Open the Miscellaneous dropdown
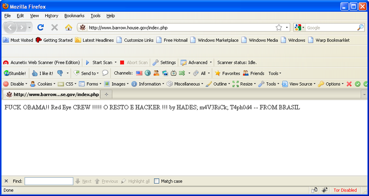This screenshot has width=369, height=196. (185, 84)
